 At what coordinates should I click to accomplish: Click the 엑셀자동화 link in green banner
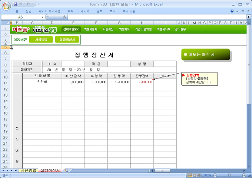[90, 29]
